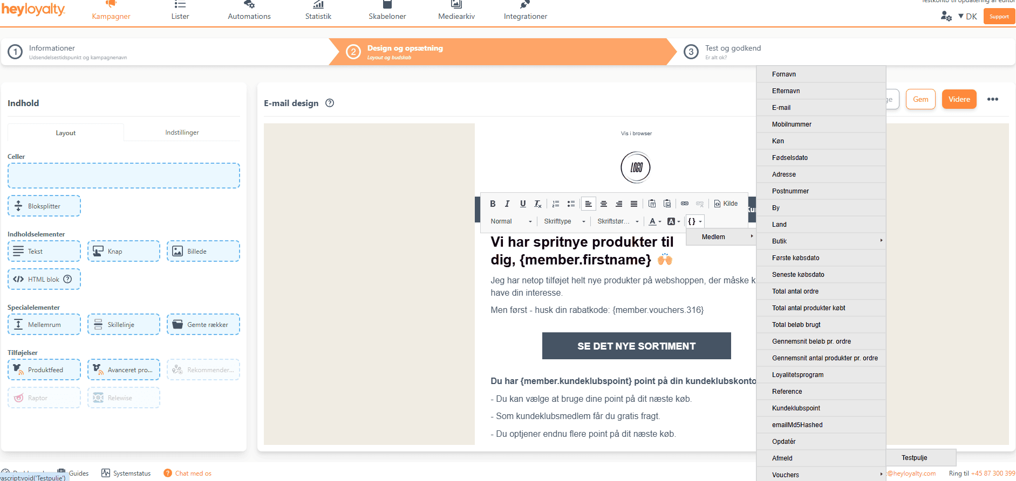Select Postnummer merge field
1016x481 pixels.
click(821, 191)
